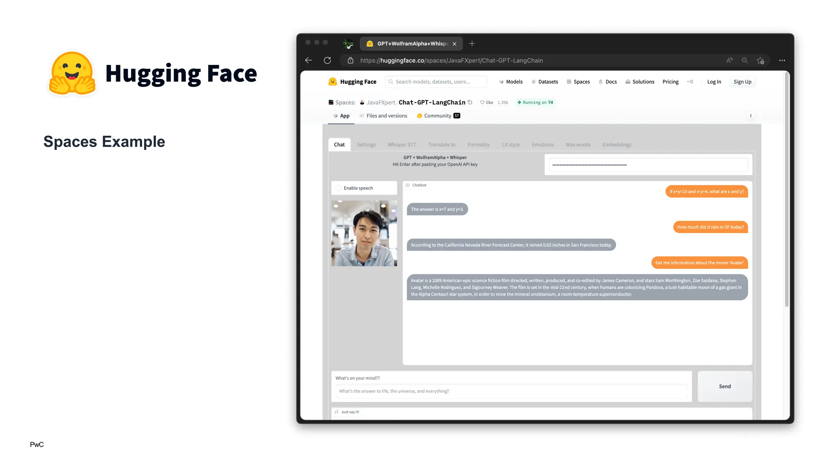Open the Pricing page
The image size is (826, 464).
pos(670,82)
